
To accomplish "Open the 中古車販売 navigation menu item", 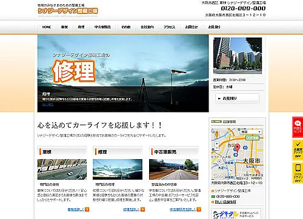I will click(x=102, y=27).
